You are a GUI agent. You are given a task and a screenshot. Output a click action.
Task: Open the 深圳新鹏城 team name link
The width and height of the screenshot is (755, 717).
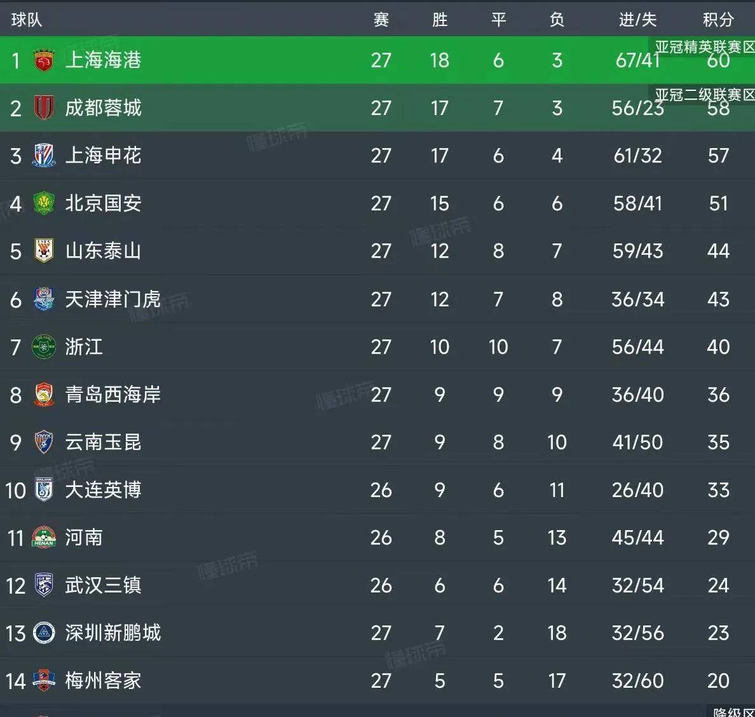point(112,633)
